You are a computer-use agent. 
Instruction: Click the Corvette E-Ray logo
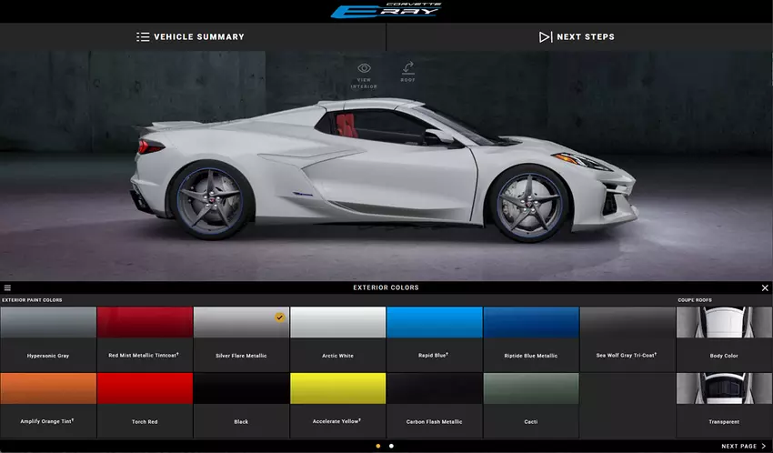pyautogui.click(x=386, y=11)
